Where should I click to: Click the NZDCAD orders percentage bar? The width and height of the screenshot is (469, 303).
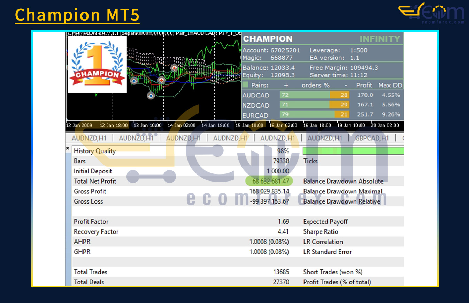(x=314, y=105)
